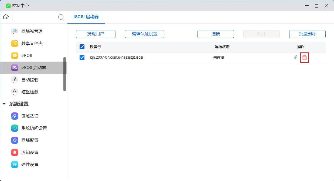Uncheck the select-all checkbox in the header
Image resolution: width=334 pixels, height=181 pixels.
coord(82,47)
